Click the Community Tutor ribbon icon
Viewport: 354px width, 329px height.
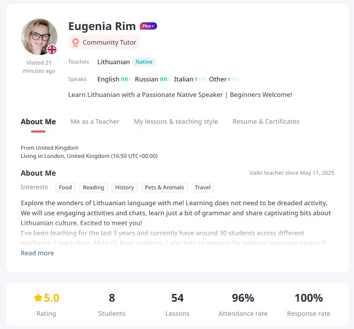click(76, 42)
